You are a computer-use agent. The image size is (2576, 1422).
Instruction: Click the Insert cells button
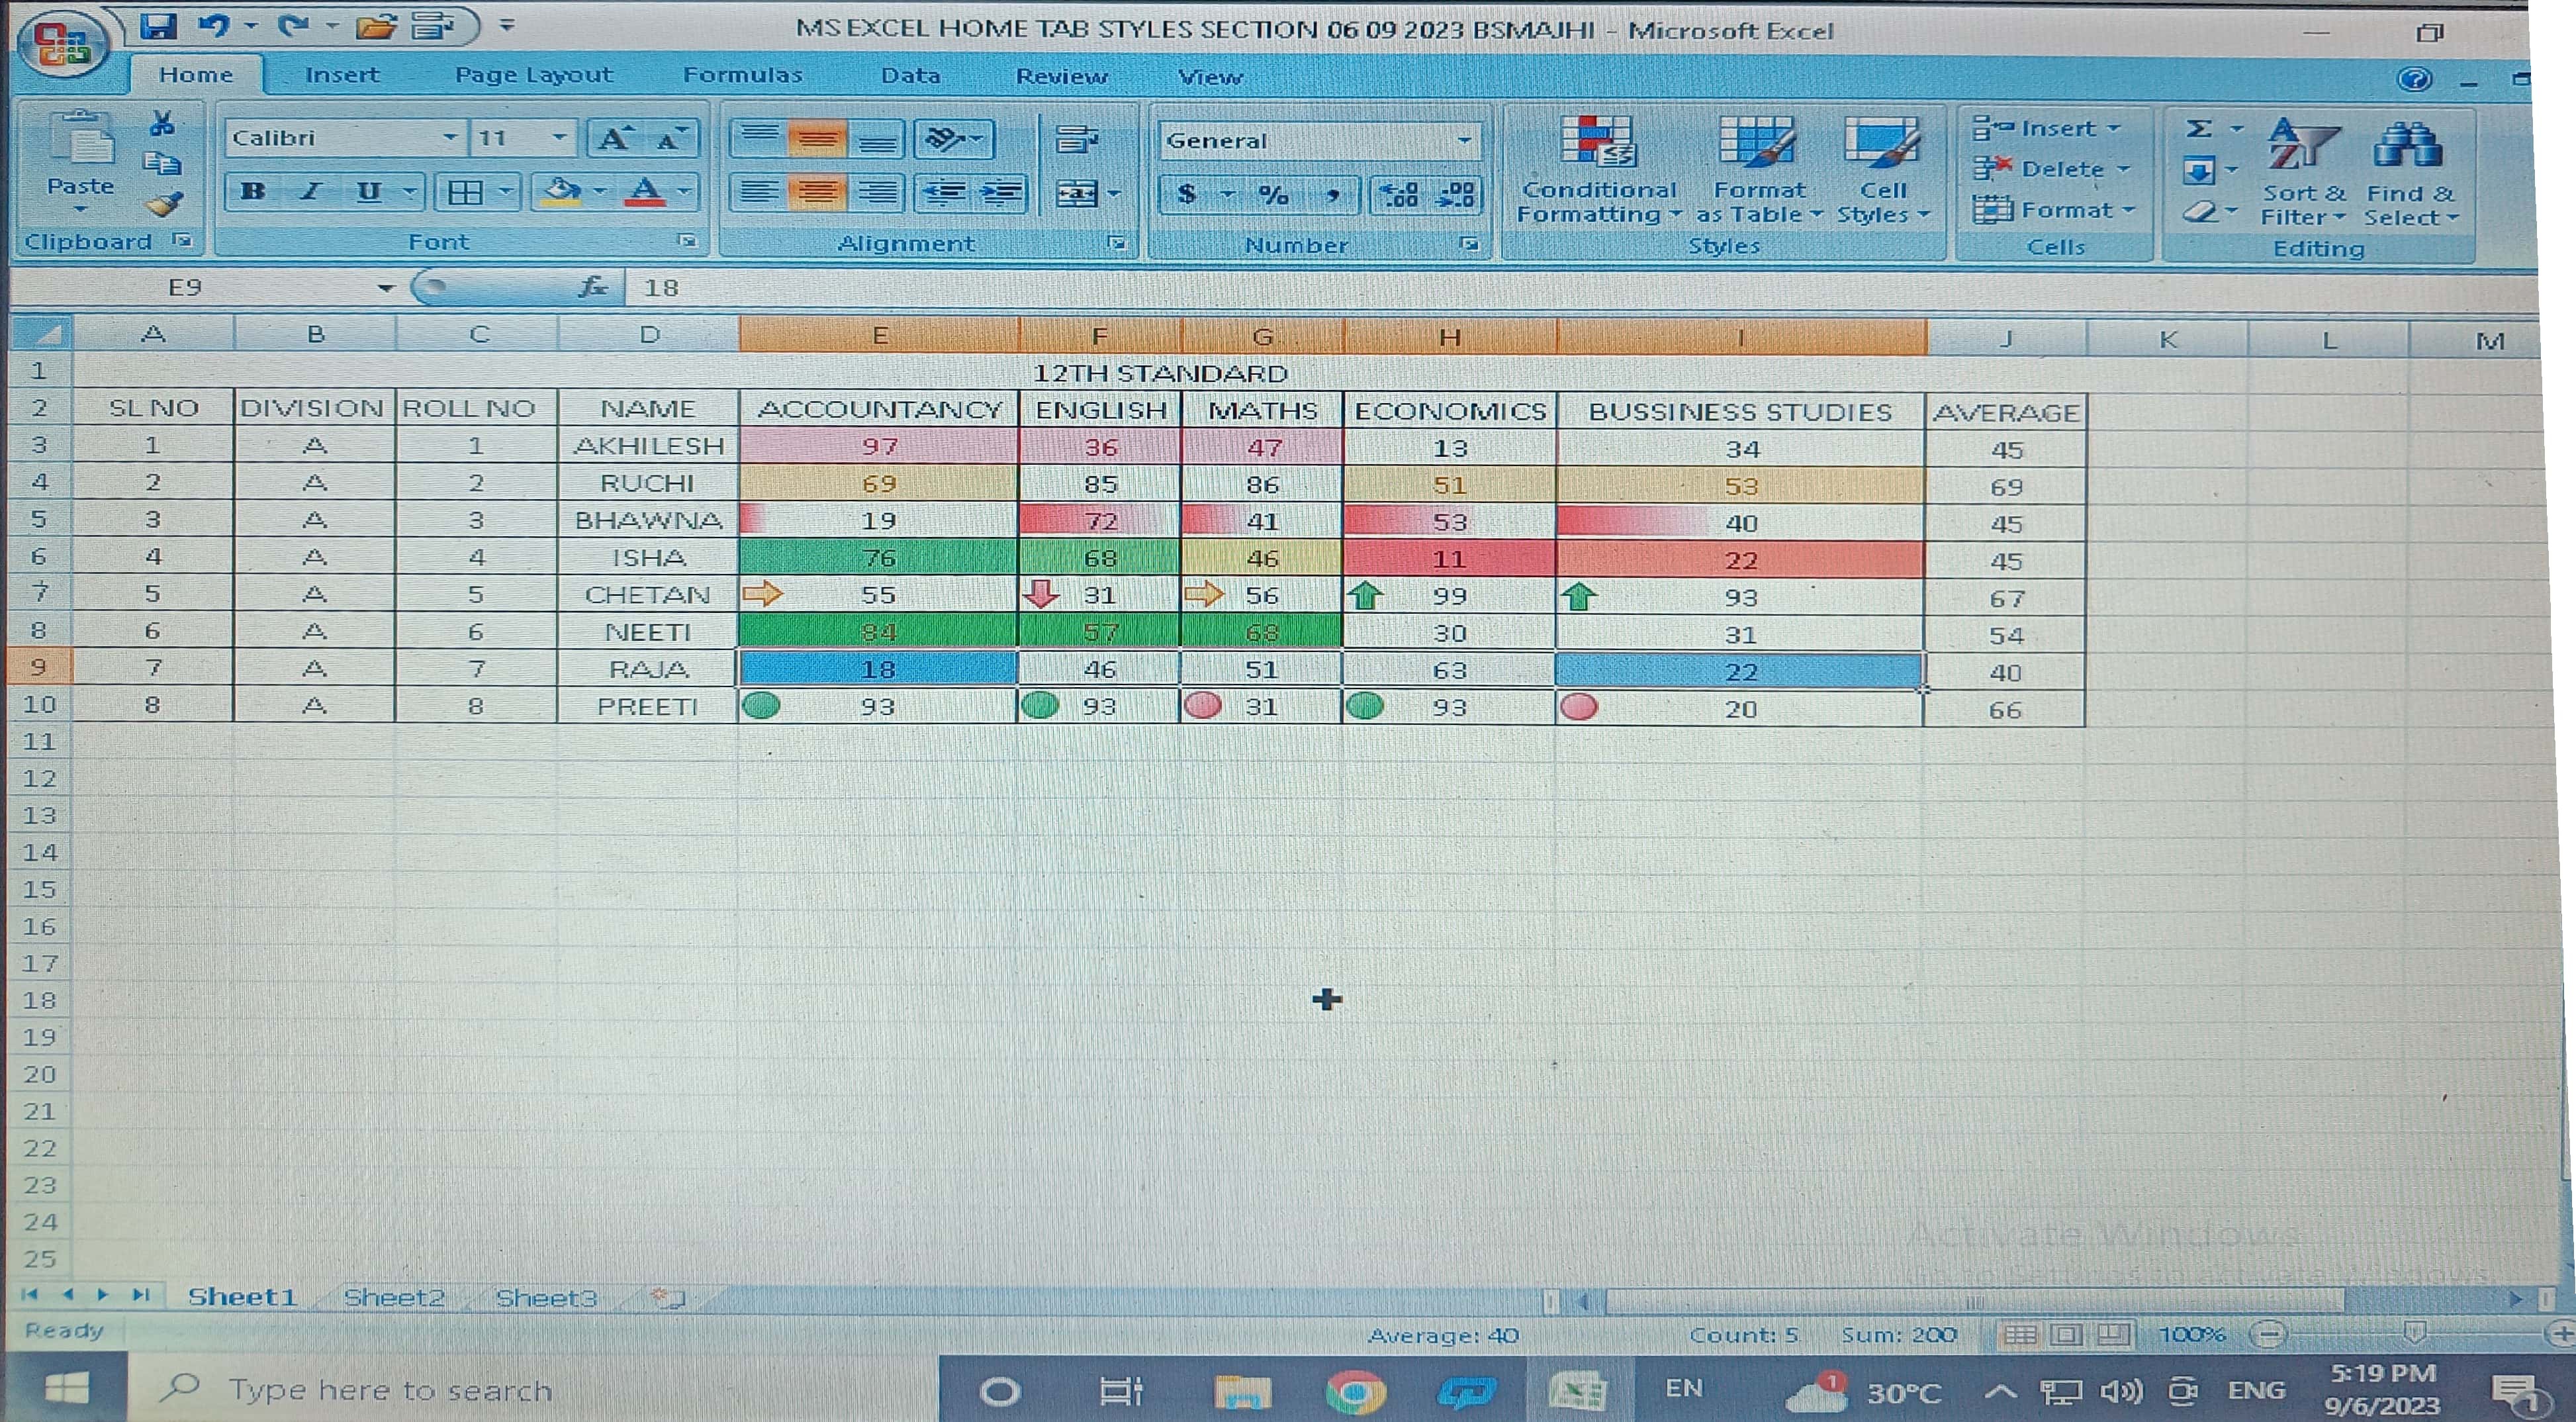[x=2055, y=128]
